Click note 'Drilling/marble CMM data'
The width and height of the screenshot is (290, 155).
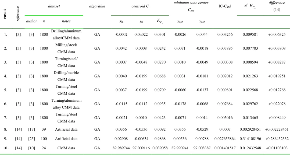pyautogui.click(x=66, y=76)
